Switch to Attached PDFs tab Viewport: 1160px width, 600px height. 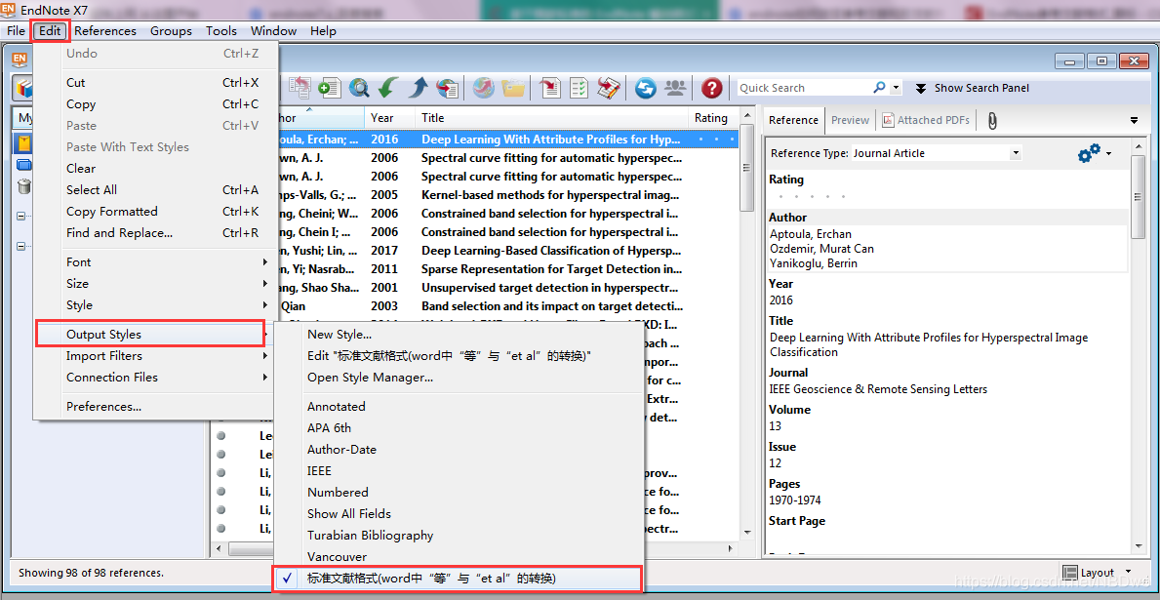click(927, 120)
